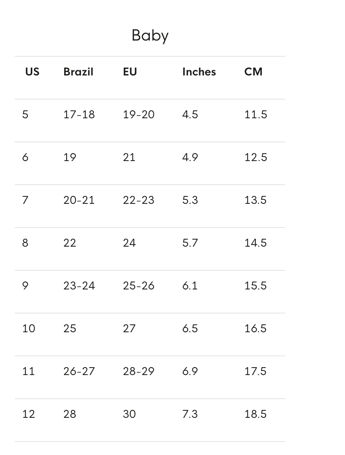Click Brazil size 23-24 cell
The image size is (345, 455).
click(79, 286)
